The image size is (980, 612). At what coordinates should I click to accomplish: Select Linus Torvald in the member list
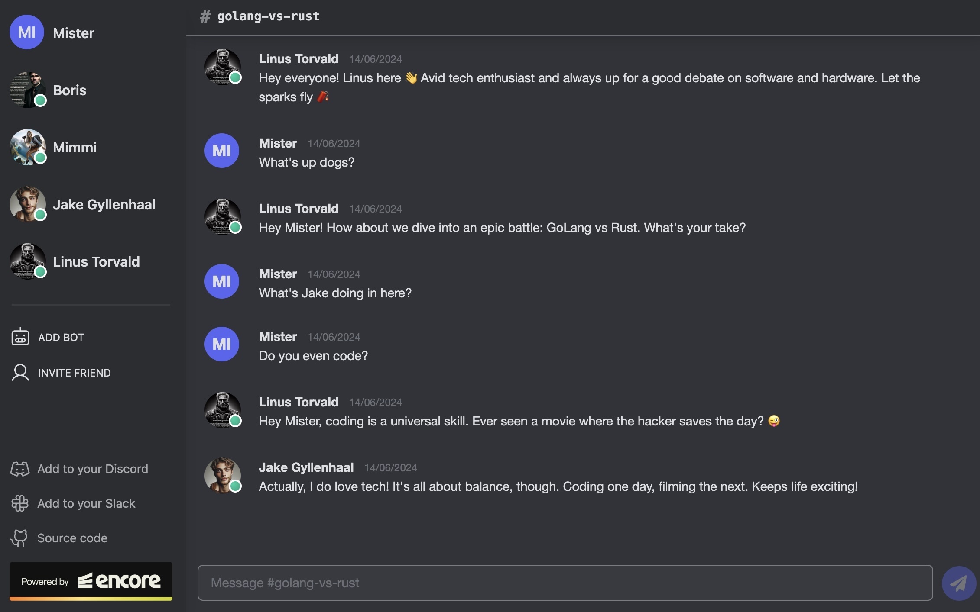[96, 261]
